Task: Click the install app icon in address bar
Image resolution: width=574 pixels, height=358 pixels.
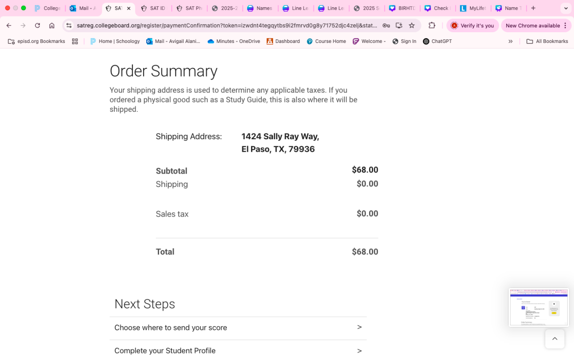Action: tap(399, 26)
